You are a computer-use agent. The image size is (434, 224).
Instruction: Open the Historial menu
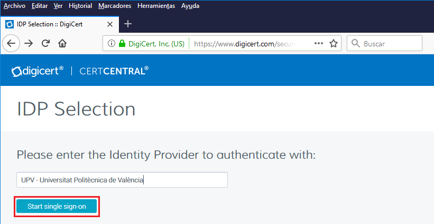(80, 6)
